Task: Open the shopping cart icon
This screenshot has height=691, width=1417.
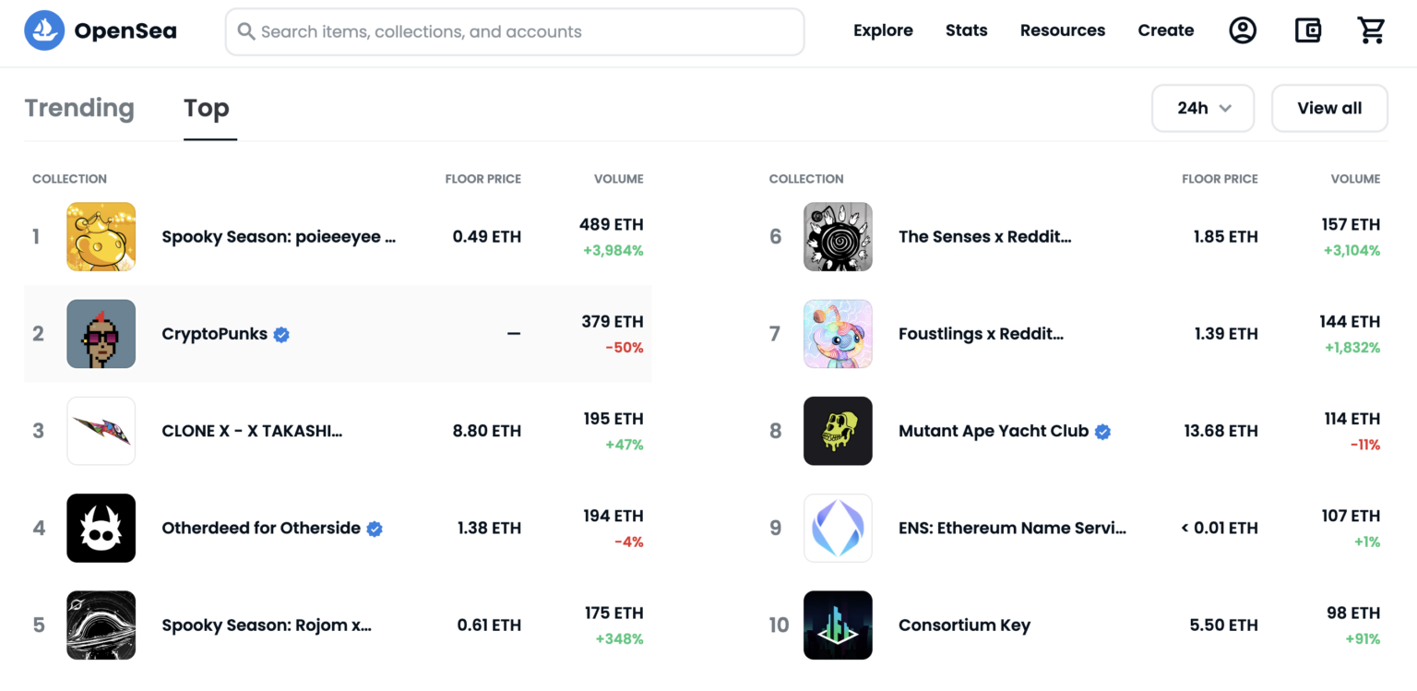Action: coord(1371,30)
